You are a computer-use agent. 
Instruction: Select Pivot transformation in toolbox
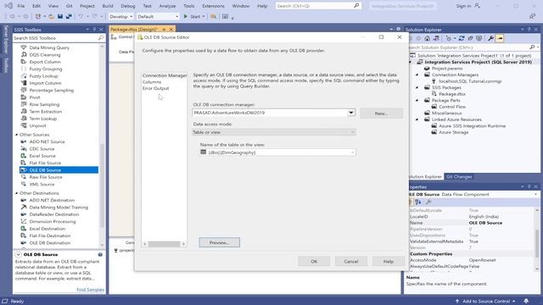(35, 97)
